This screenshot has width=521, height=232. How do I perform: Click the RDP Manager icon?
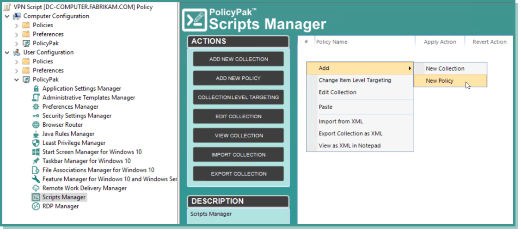(36, 207)
